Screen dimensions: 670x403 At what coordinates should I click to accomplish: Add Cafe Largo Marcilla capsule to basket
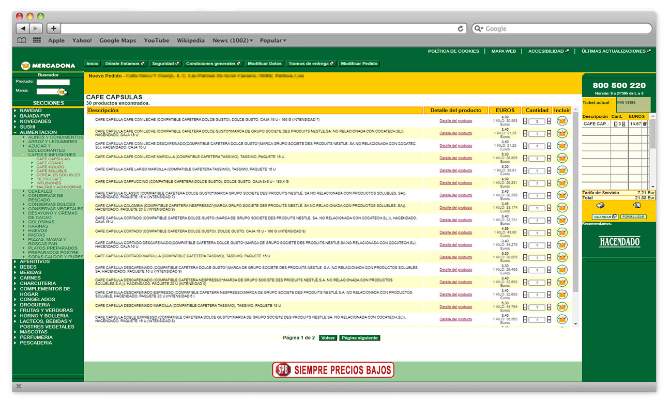coord(562,171)
